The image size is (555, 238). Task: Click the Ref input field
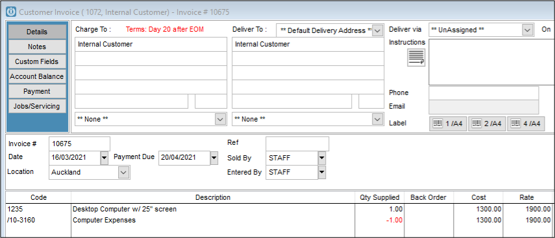coord(297,144)
